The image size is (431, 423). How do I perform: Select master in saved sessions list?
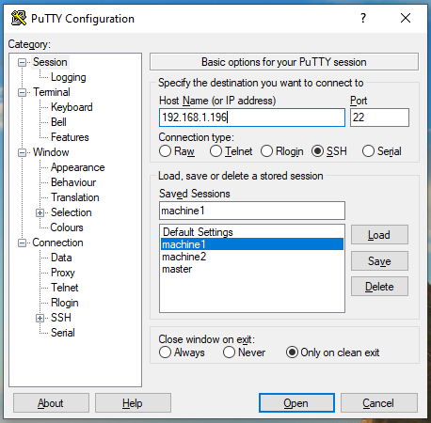point(252,269)
